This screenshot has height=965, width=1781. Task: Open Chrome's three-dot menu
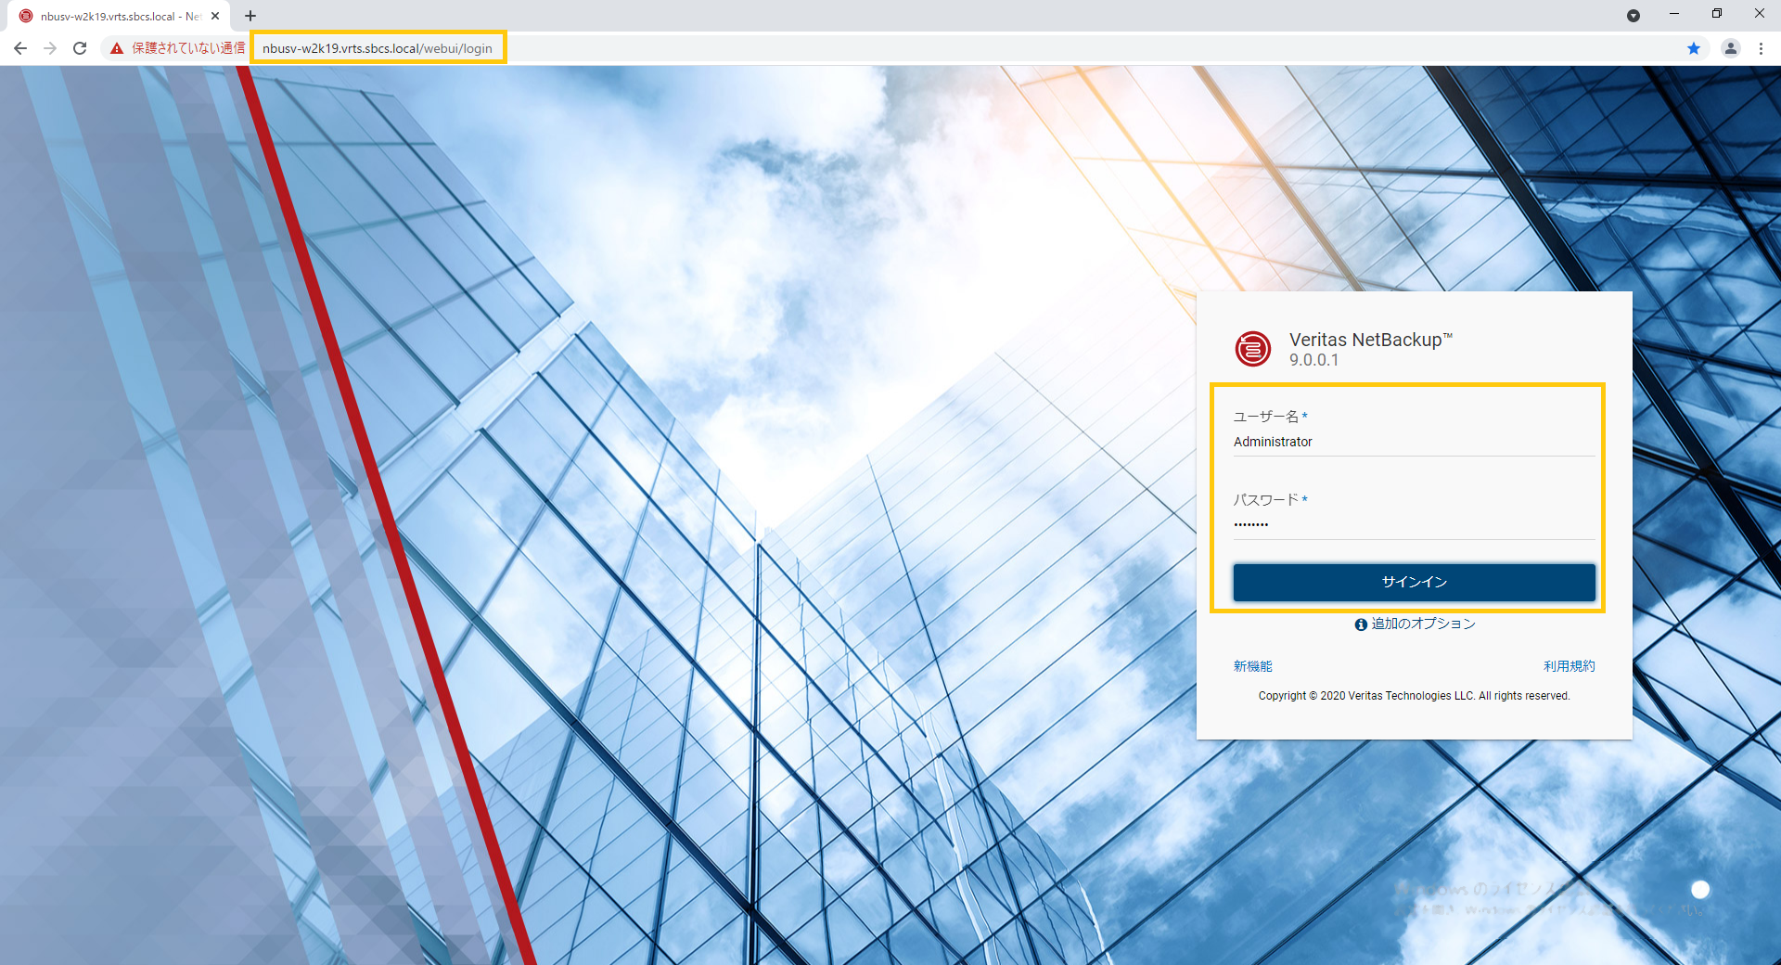pyautogui.click(x=1761, y=48)
